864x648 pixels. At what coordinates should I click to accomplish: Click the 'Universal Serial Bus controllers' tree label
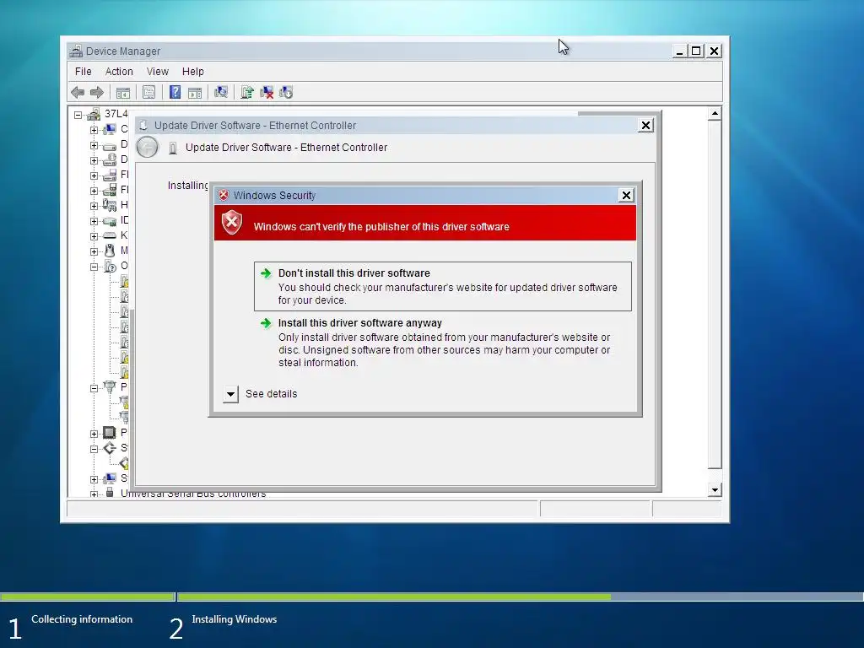[193, 494]
